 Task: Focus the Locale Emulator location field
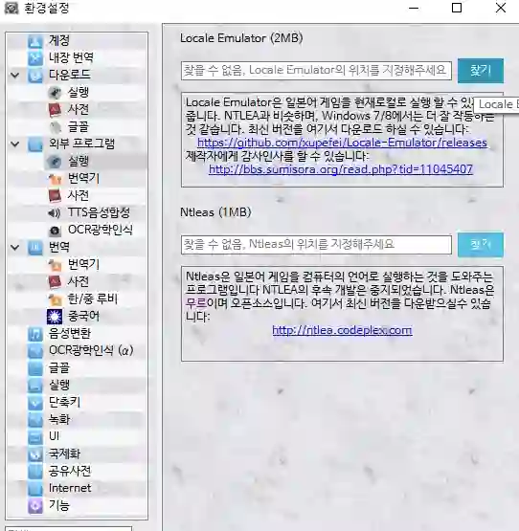(316, 71)
